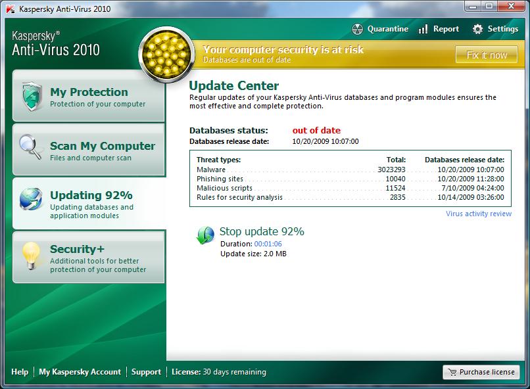Open the Virus activity review link
The width and height of the screenshot is (530, 389).
point(478,214)
